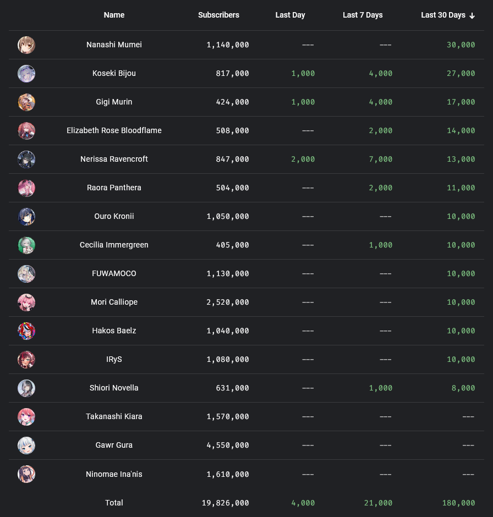Select Hakos Baelz's avatar icon
493x517 pixels.
click(x=26, y=331)
